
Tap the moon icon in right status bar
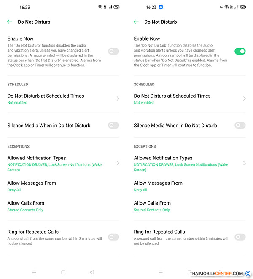point(221,7)
